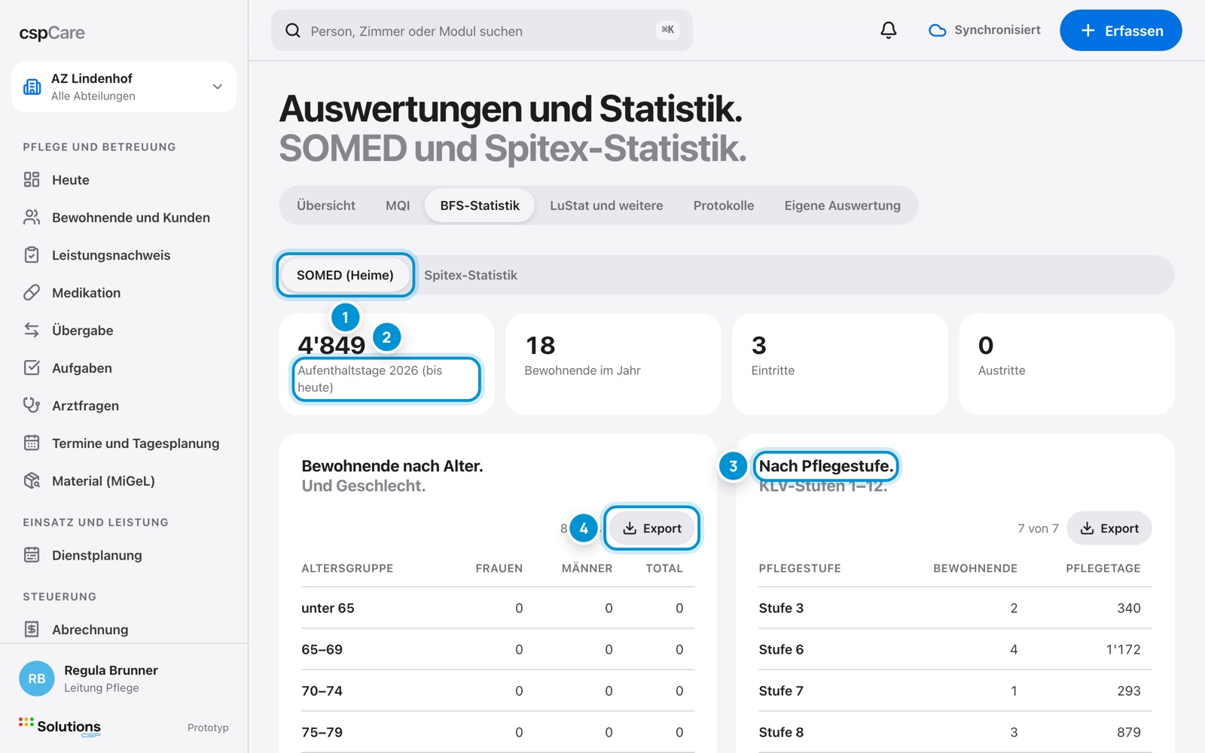Screen dimensions: 1205x753
Task: Open Medikation pill icon
Action: (x=32, y=292)
